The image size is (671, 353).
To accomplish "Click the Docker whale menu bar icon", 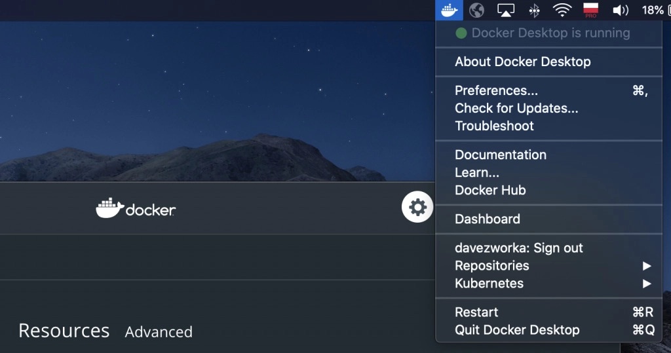I will [449, 10].
